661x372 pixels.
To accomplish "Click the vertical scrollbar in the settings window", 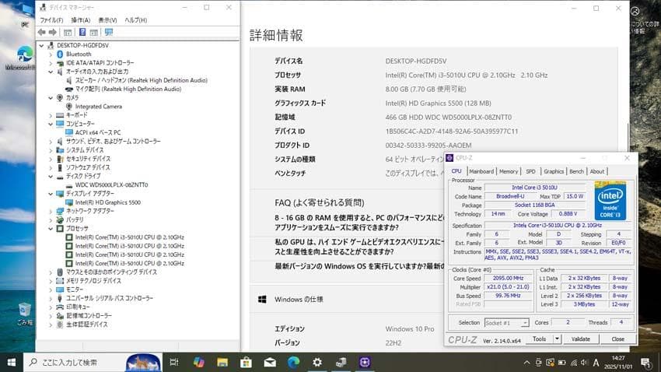I will point(627,139).
